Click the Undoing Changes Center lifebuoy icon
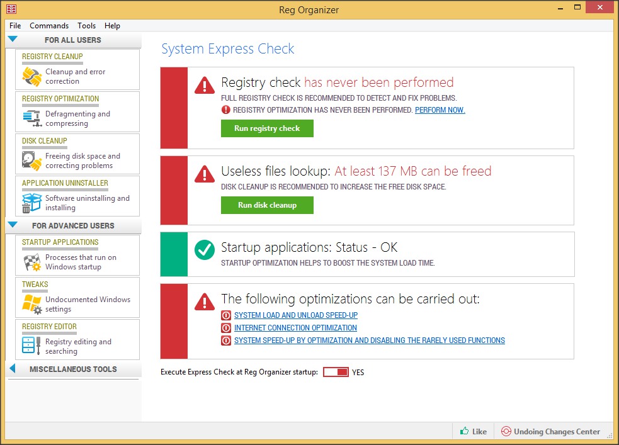The image size is (619, 445). coord(506,431)
